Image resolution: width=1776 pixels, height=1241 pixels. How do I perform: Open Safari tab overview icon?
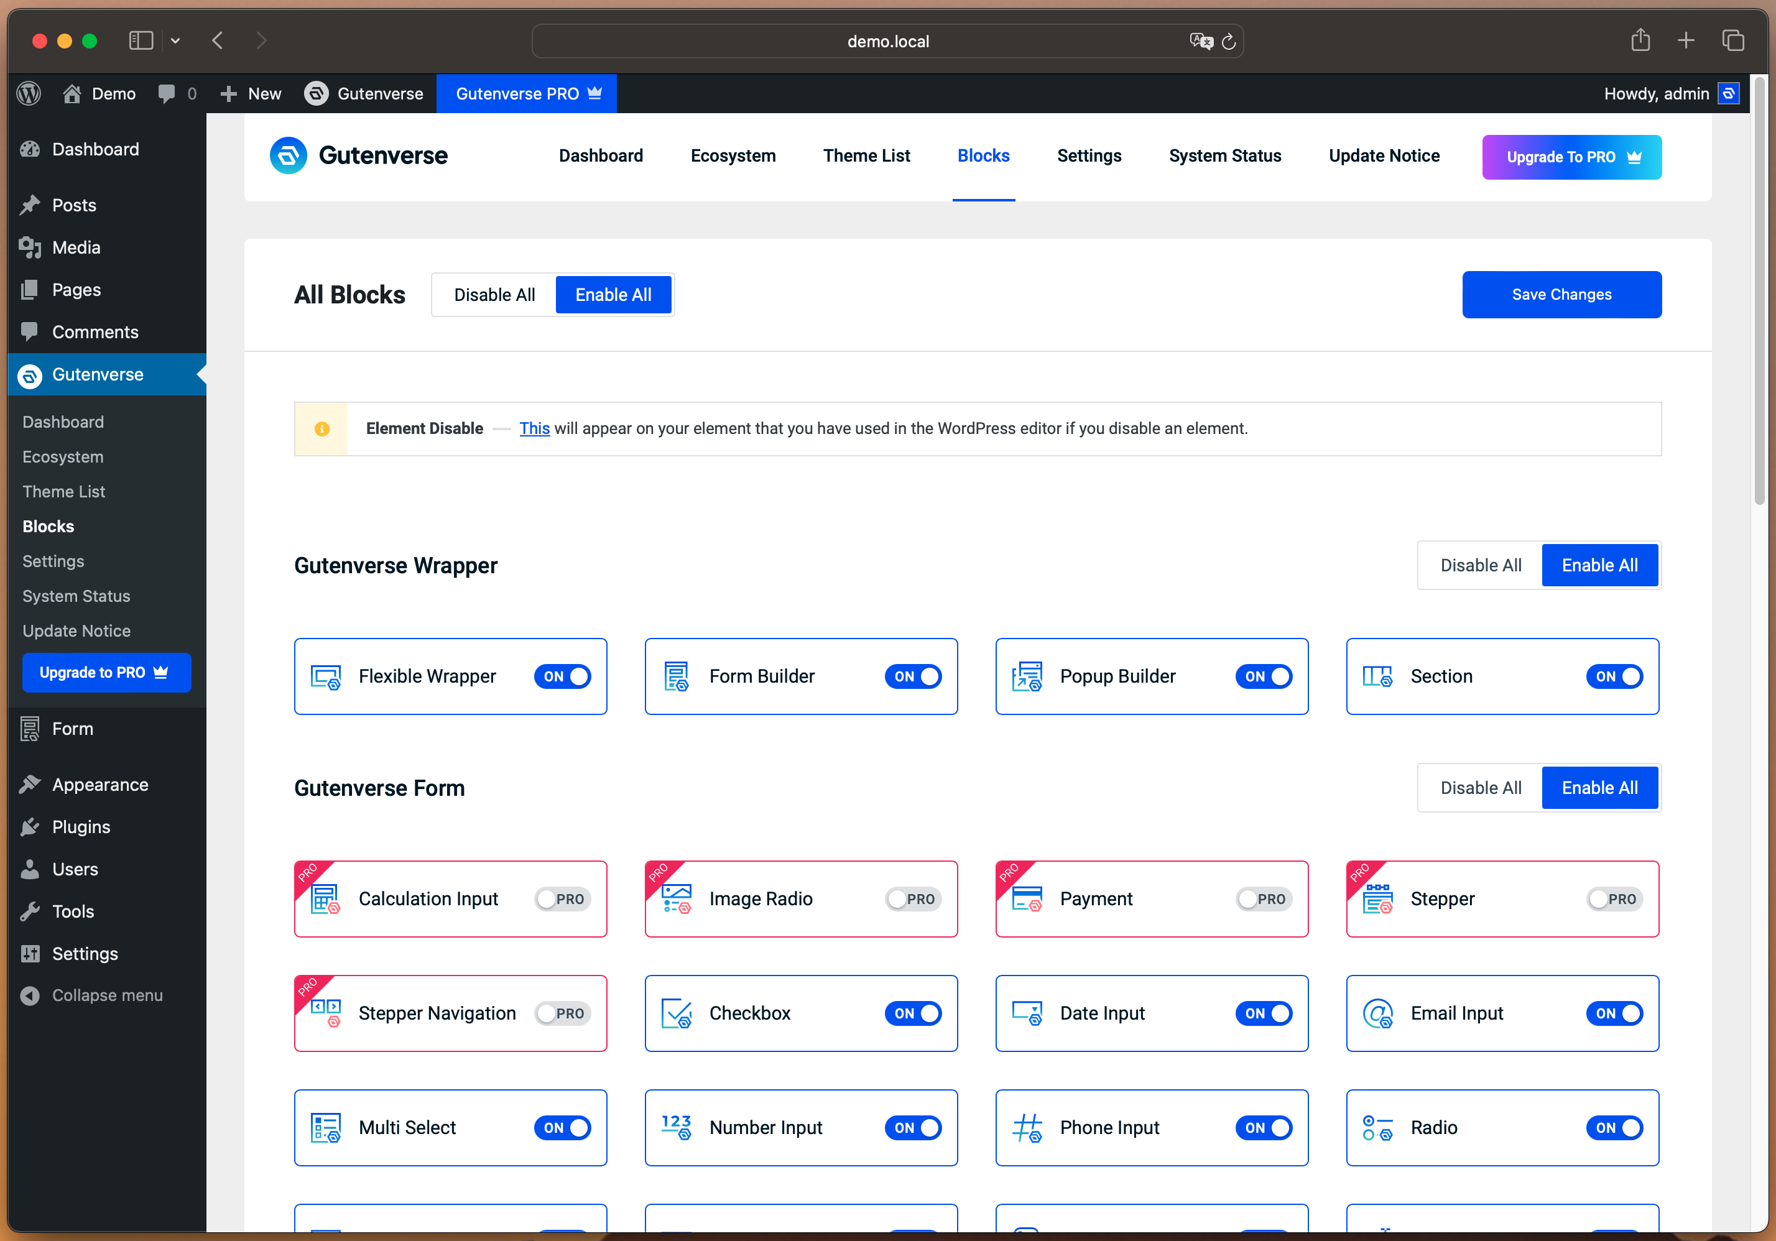click(1732, 40)
